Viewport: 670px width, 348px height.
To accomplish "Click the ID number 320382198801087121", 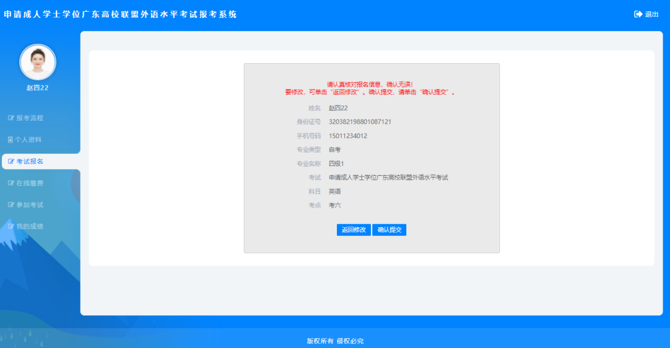I will point(360,122).
